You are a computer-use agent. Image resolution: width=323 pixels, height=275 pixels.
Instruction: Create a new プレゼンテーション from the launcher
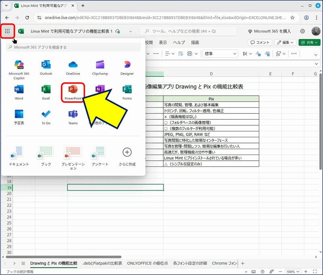tap(73, 157)
